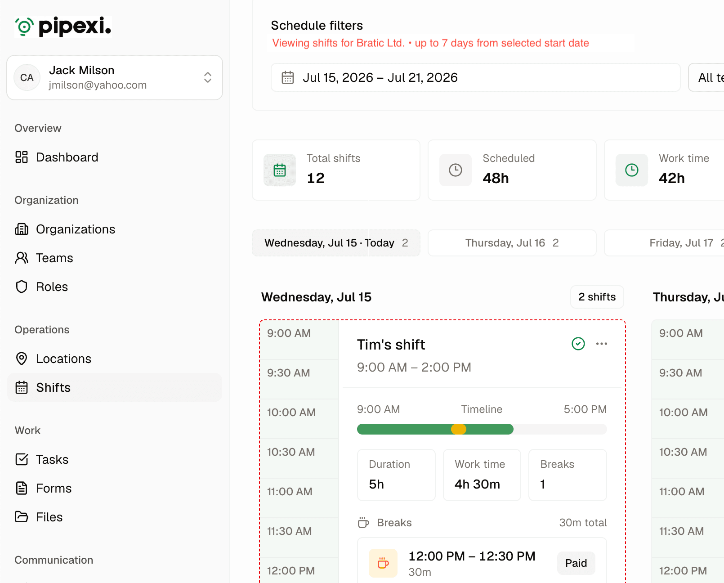Image resolution: width=724 pixels, height=583 pixels.
Task: Select the Shifts sidebar item
Action: coord(115,387)
